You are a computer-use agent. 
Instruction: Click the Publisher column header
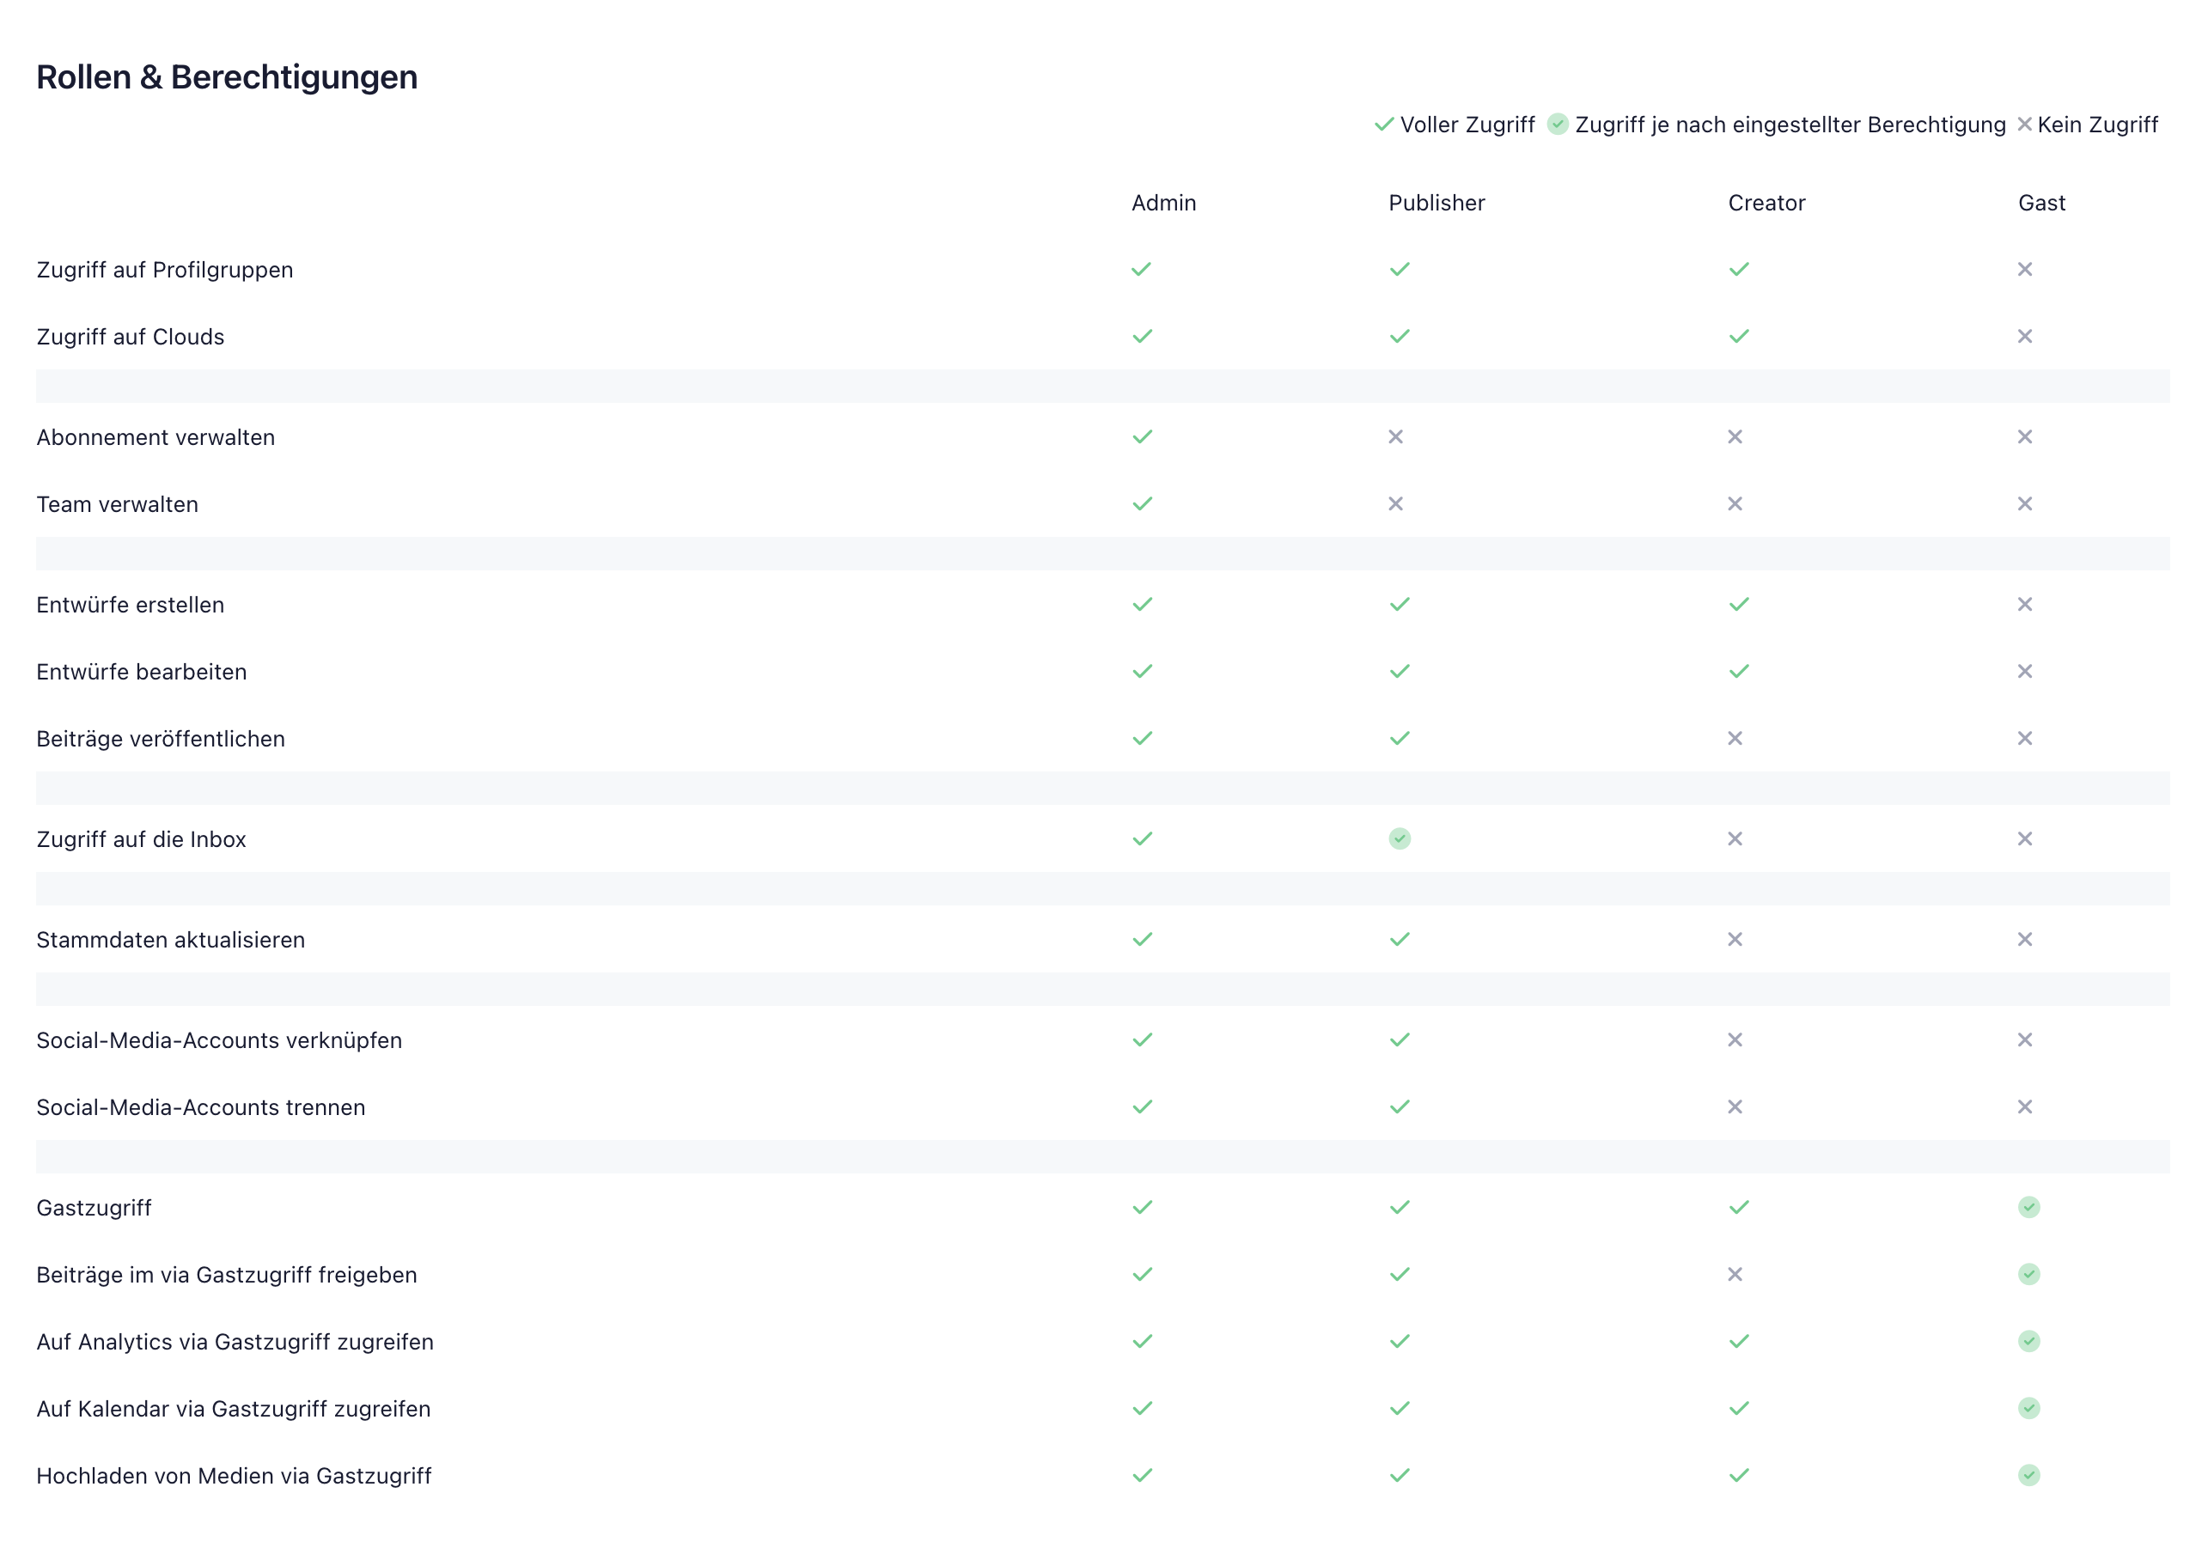(x=1436, y=204)
